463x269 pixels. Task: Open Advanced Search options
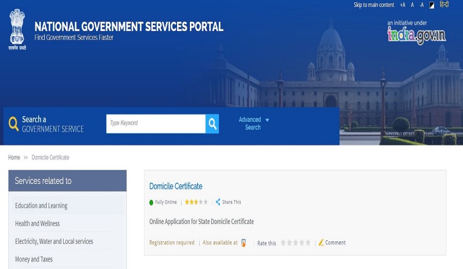250,124
